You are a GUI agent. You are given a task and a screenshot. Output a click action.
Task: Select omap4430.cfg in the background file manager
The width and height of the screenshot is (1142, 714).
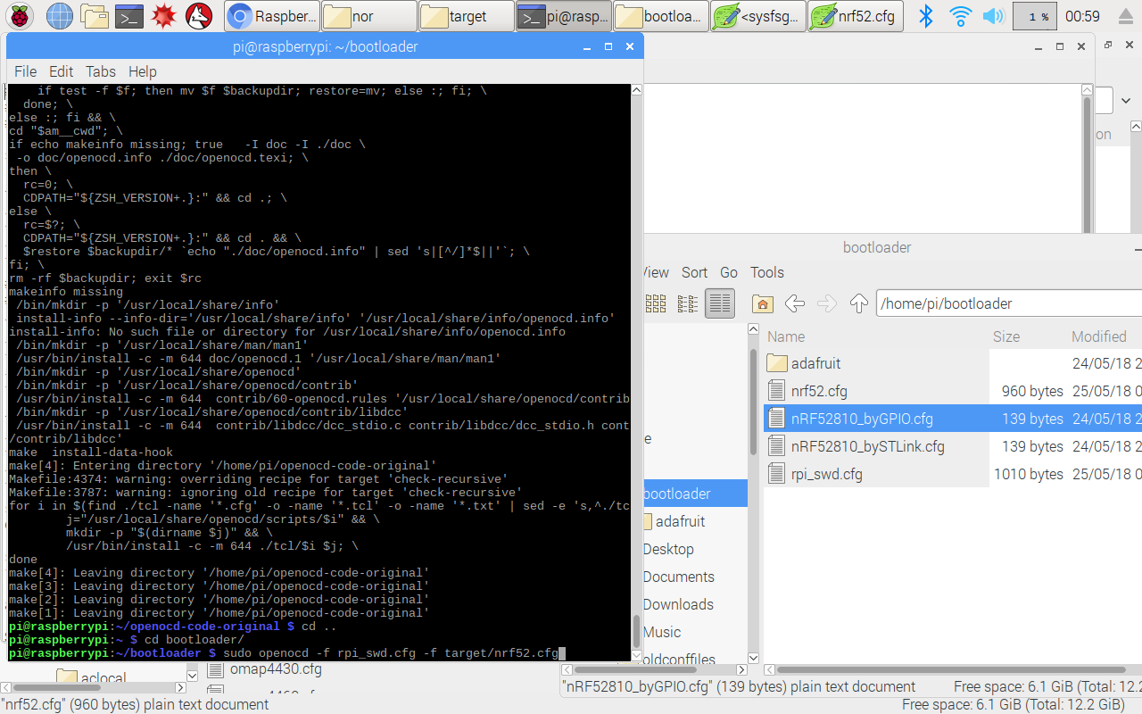click(276, 669)
